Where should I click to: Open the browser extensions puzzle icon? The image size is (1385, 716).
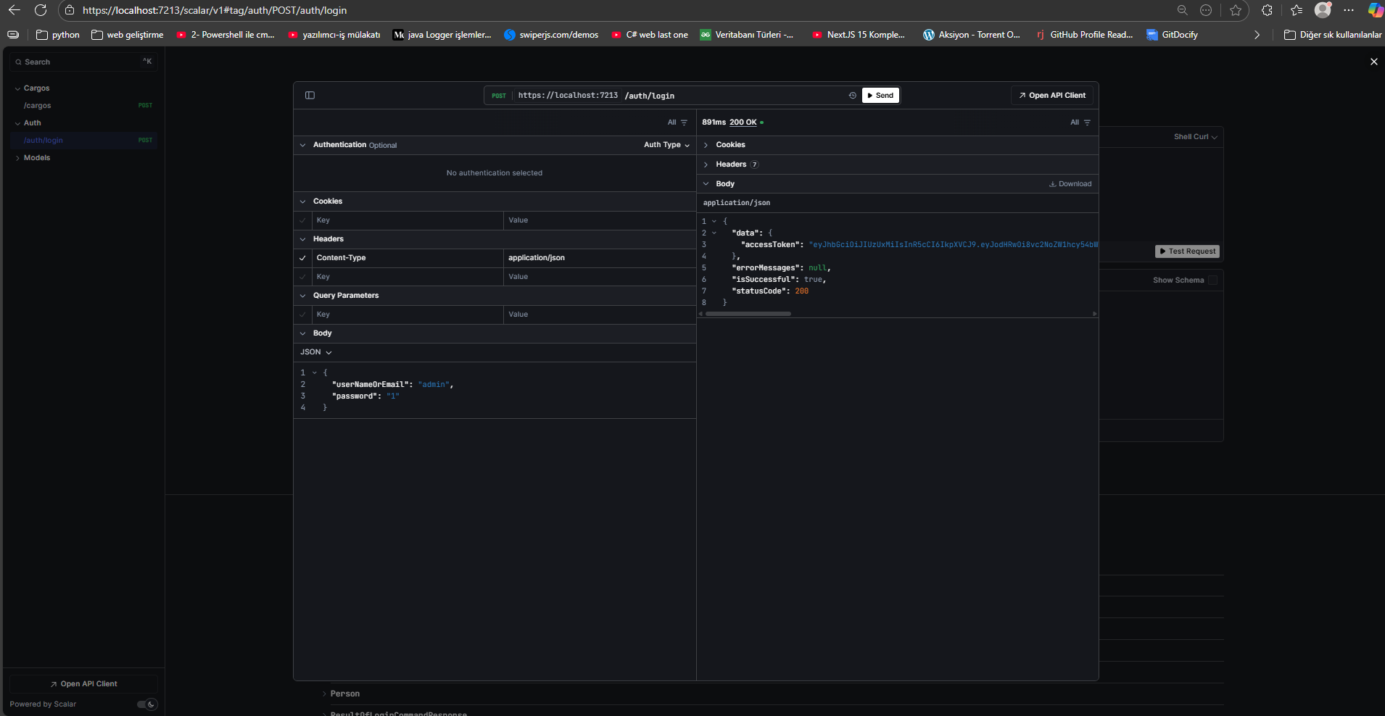pos(1267,10)
